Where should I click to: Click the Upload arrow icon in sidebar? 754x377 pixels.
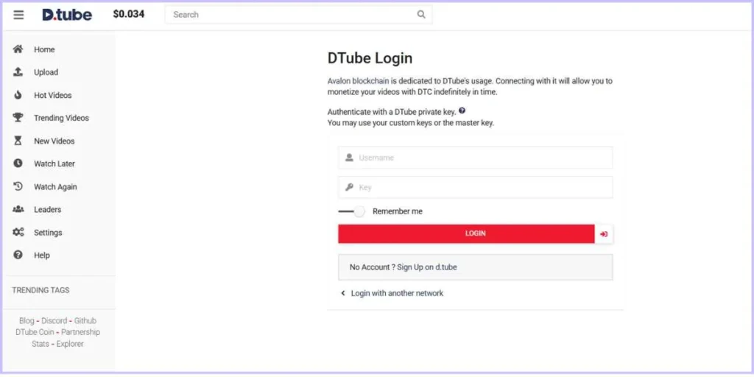18,72
